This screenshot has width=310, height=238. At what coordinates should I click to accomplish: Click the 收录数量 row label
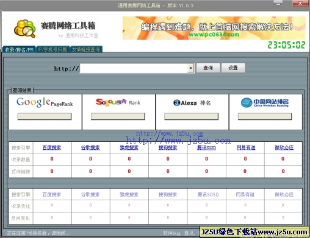[x=21, y=159]
